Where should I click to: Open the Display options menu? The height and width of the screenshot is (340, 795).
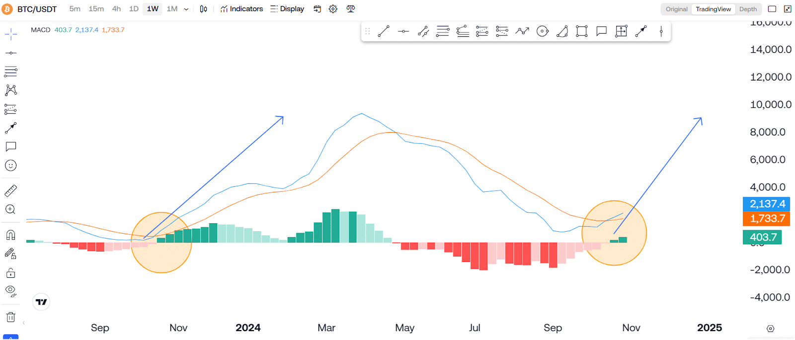(x=287, y=9)
